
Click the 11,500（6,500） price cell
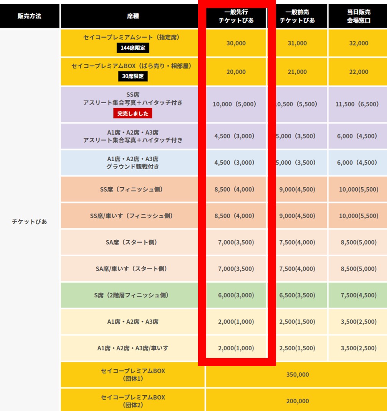click(x=359, y=104)
